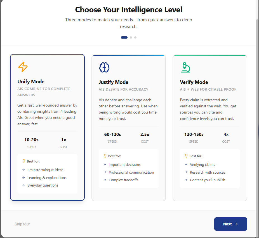Click Skip tour
This screenshot has width=259, height=238.
click(x=22, y=224)
